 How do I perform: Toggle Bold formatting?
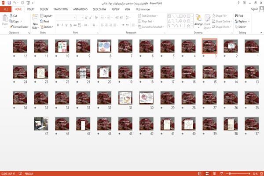click(x=58, y=25)
